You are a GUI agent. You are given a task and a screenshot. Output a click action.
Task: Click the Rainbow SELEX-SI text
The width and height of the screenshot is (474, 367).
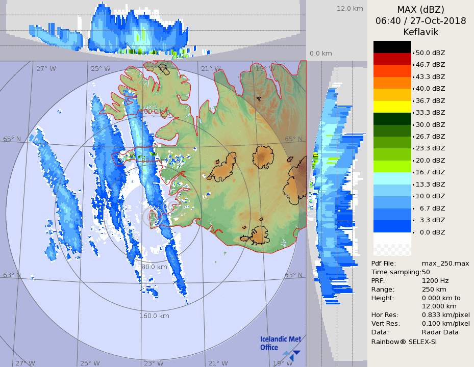pos(404,342)
